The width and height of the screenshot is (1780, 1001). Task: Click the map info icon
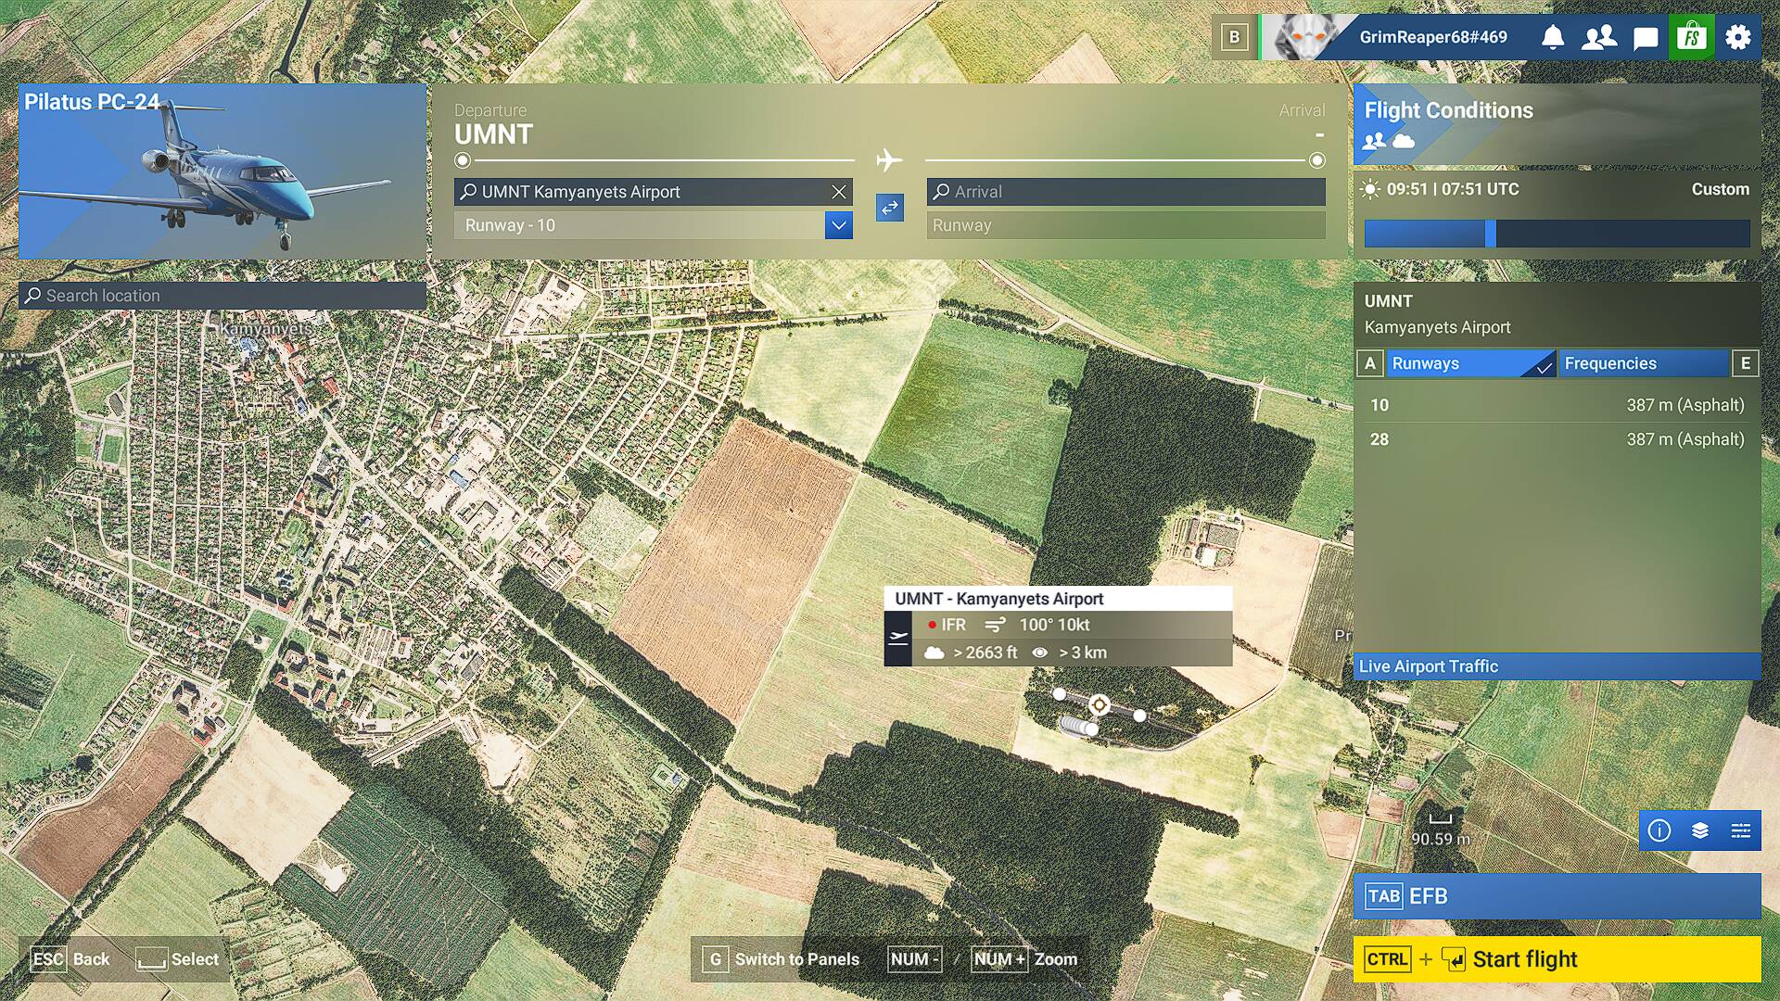pos(1659,830)
